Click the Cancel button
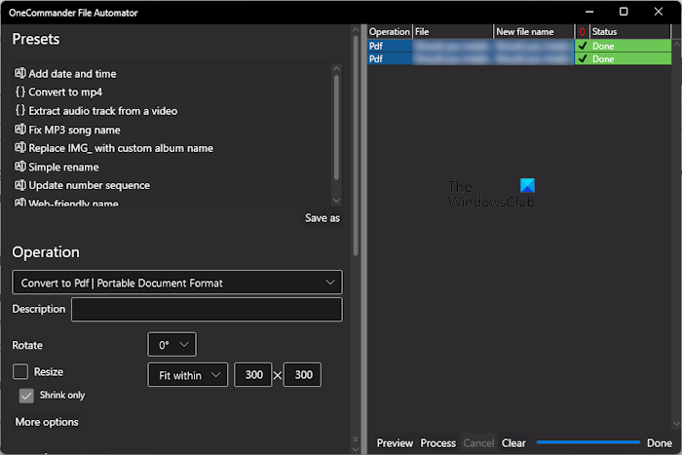 (478, 442)
